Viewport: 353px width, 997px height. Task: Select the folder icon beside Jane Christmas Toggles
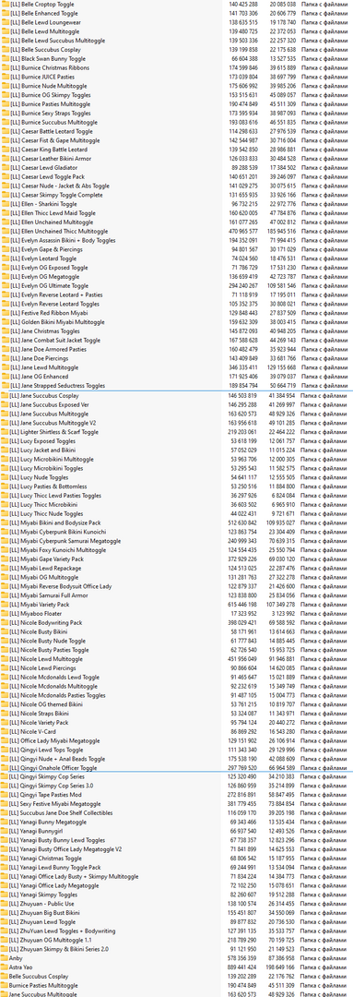[6, 331]
